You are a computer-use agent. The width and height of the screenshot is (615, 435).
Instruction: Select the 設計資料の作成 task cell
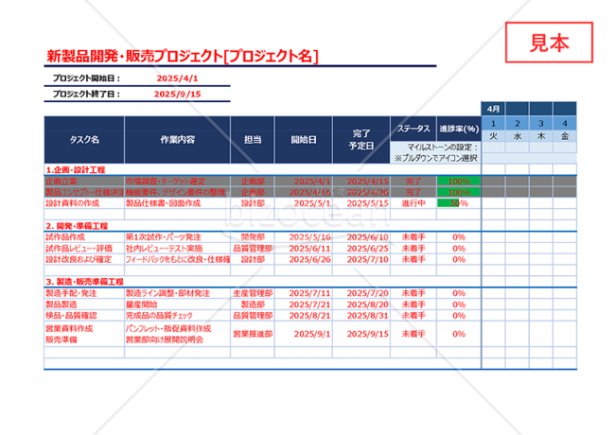coord(84,203)
